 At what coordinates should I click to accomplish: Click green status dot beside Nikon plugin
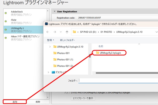pos(6,38)
